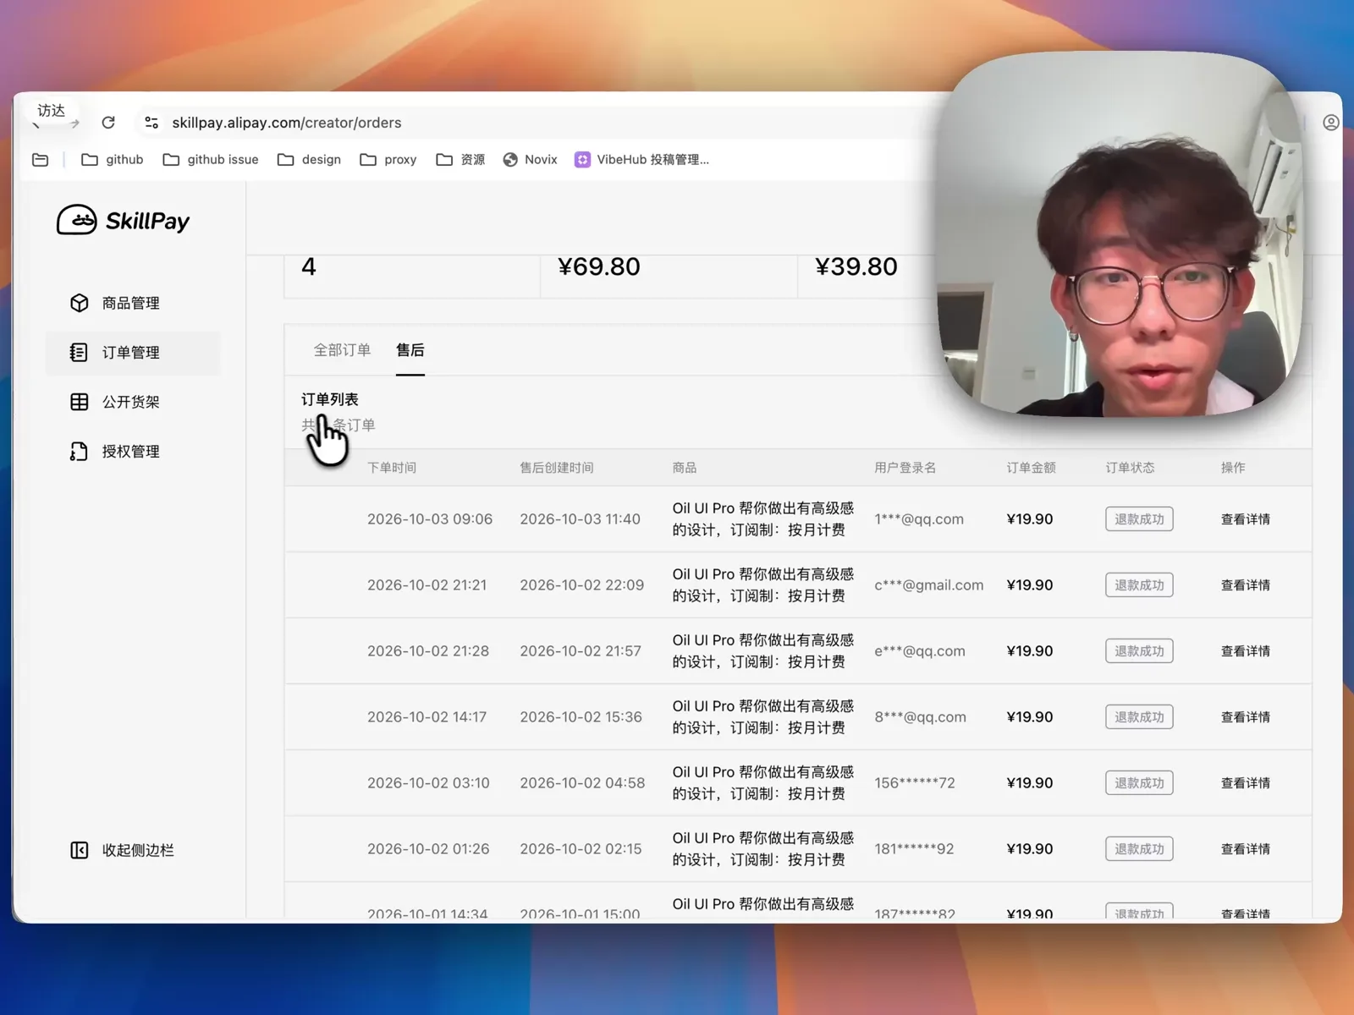Image resolution: width=1354 pixels, height=1015 pixels.
Task: Open the 资源 bookmark folder
Action: [460, 159]
